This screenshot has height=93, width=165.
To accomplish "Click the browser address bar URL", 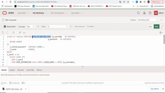I will [x=37, y=2].
